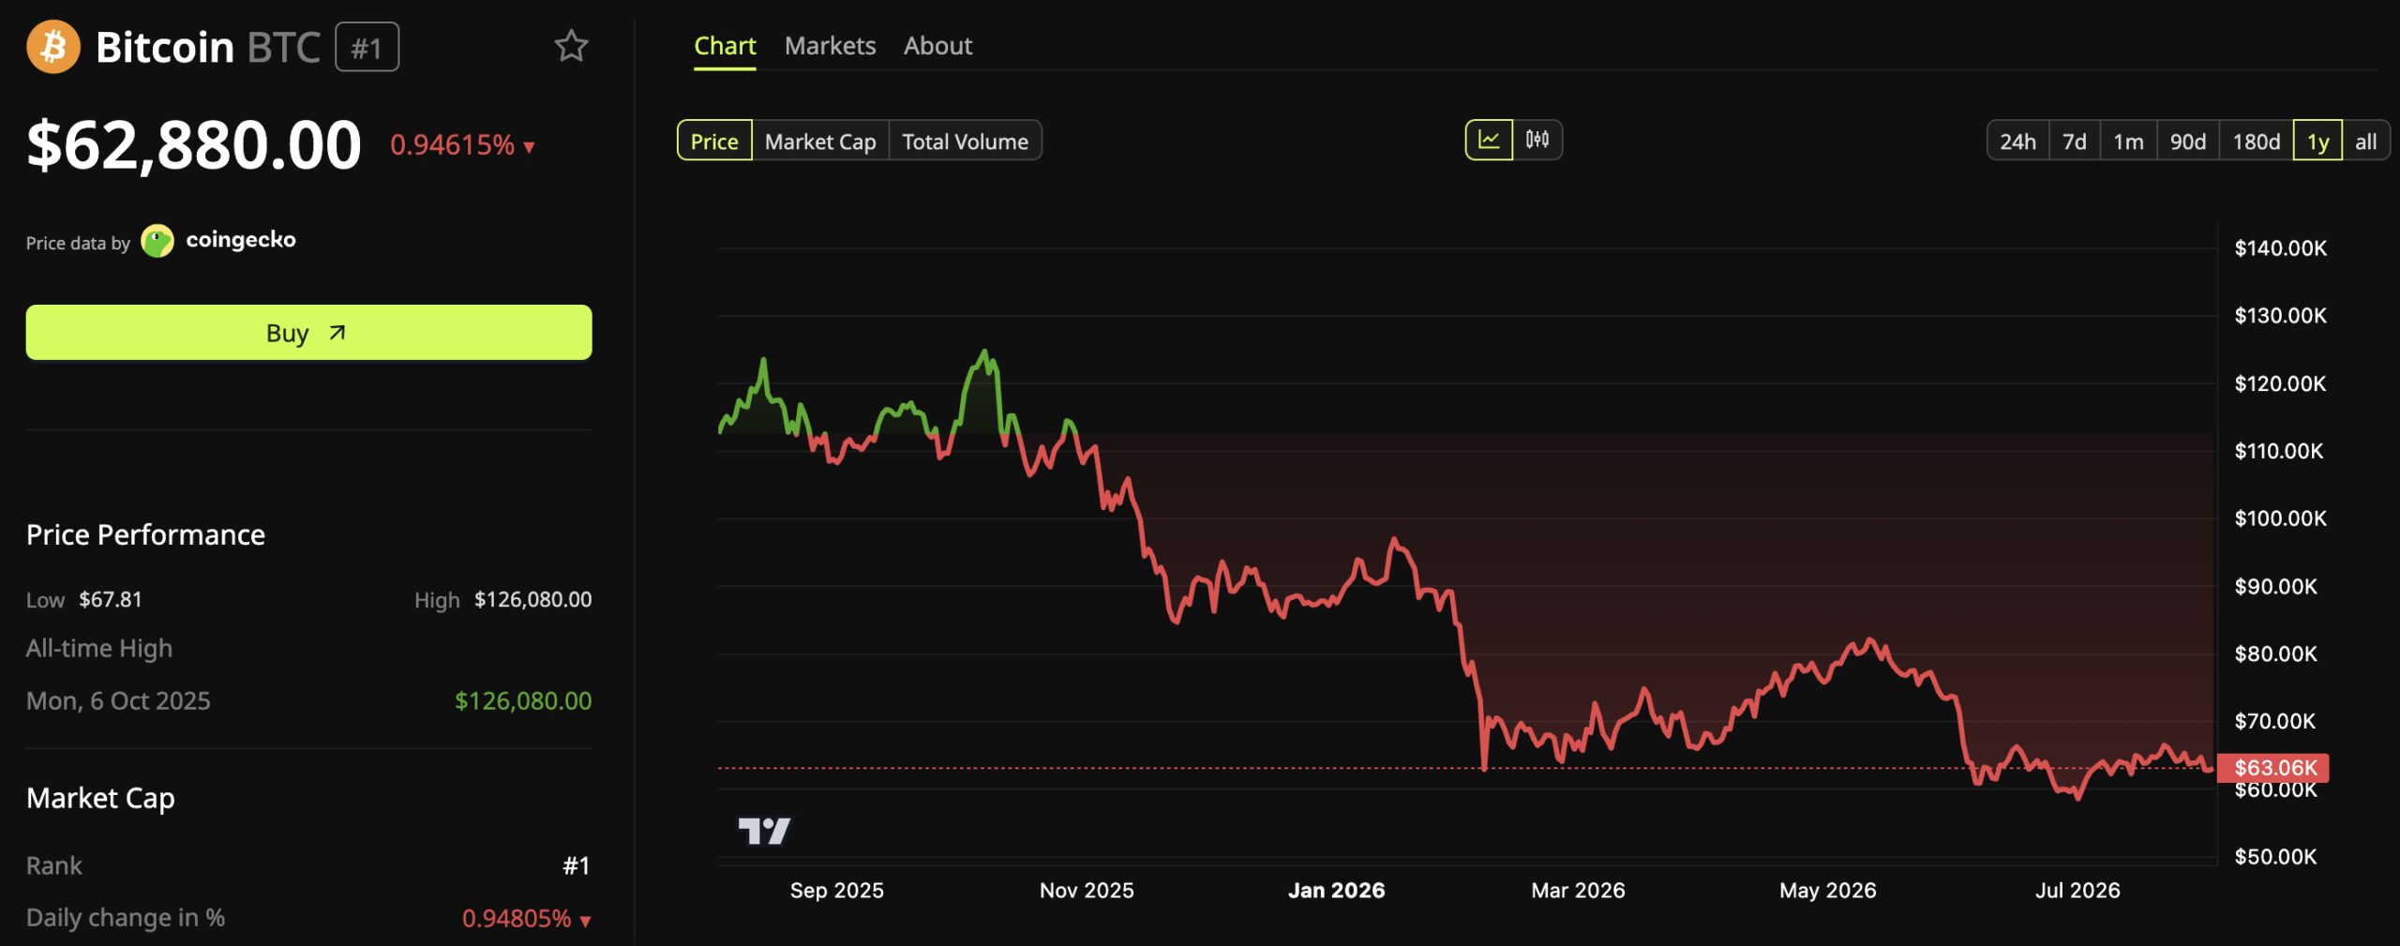Select the Price data toggle
Screen dimensions: 2400x946
coord(714,141)
